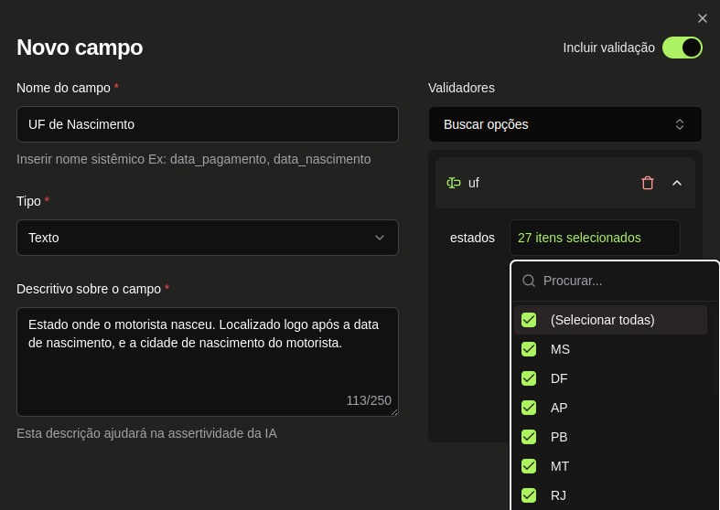Delete the uf validator with trash icon
This screenshot has width=720, height=510.
coord(648,183)
